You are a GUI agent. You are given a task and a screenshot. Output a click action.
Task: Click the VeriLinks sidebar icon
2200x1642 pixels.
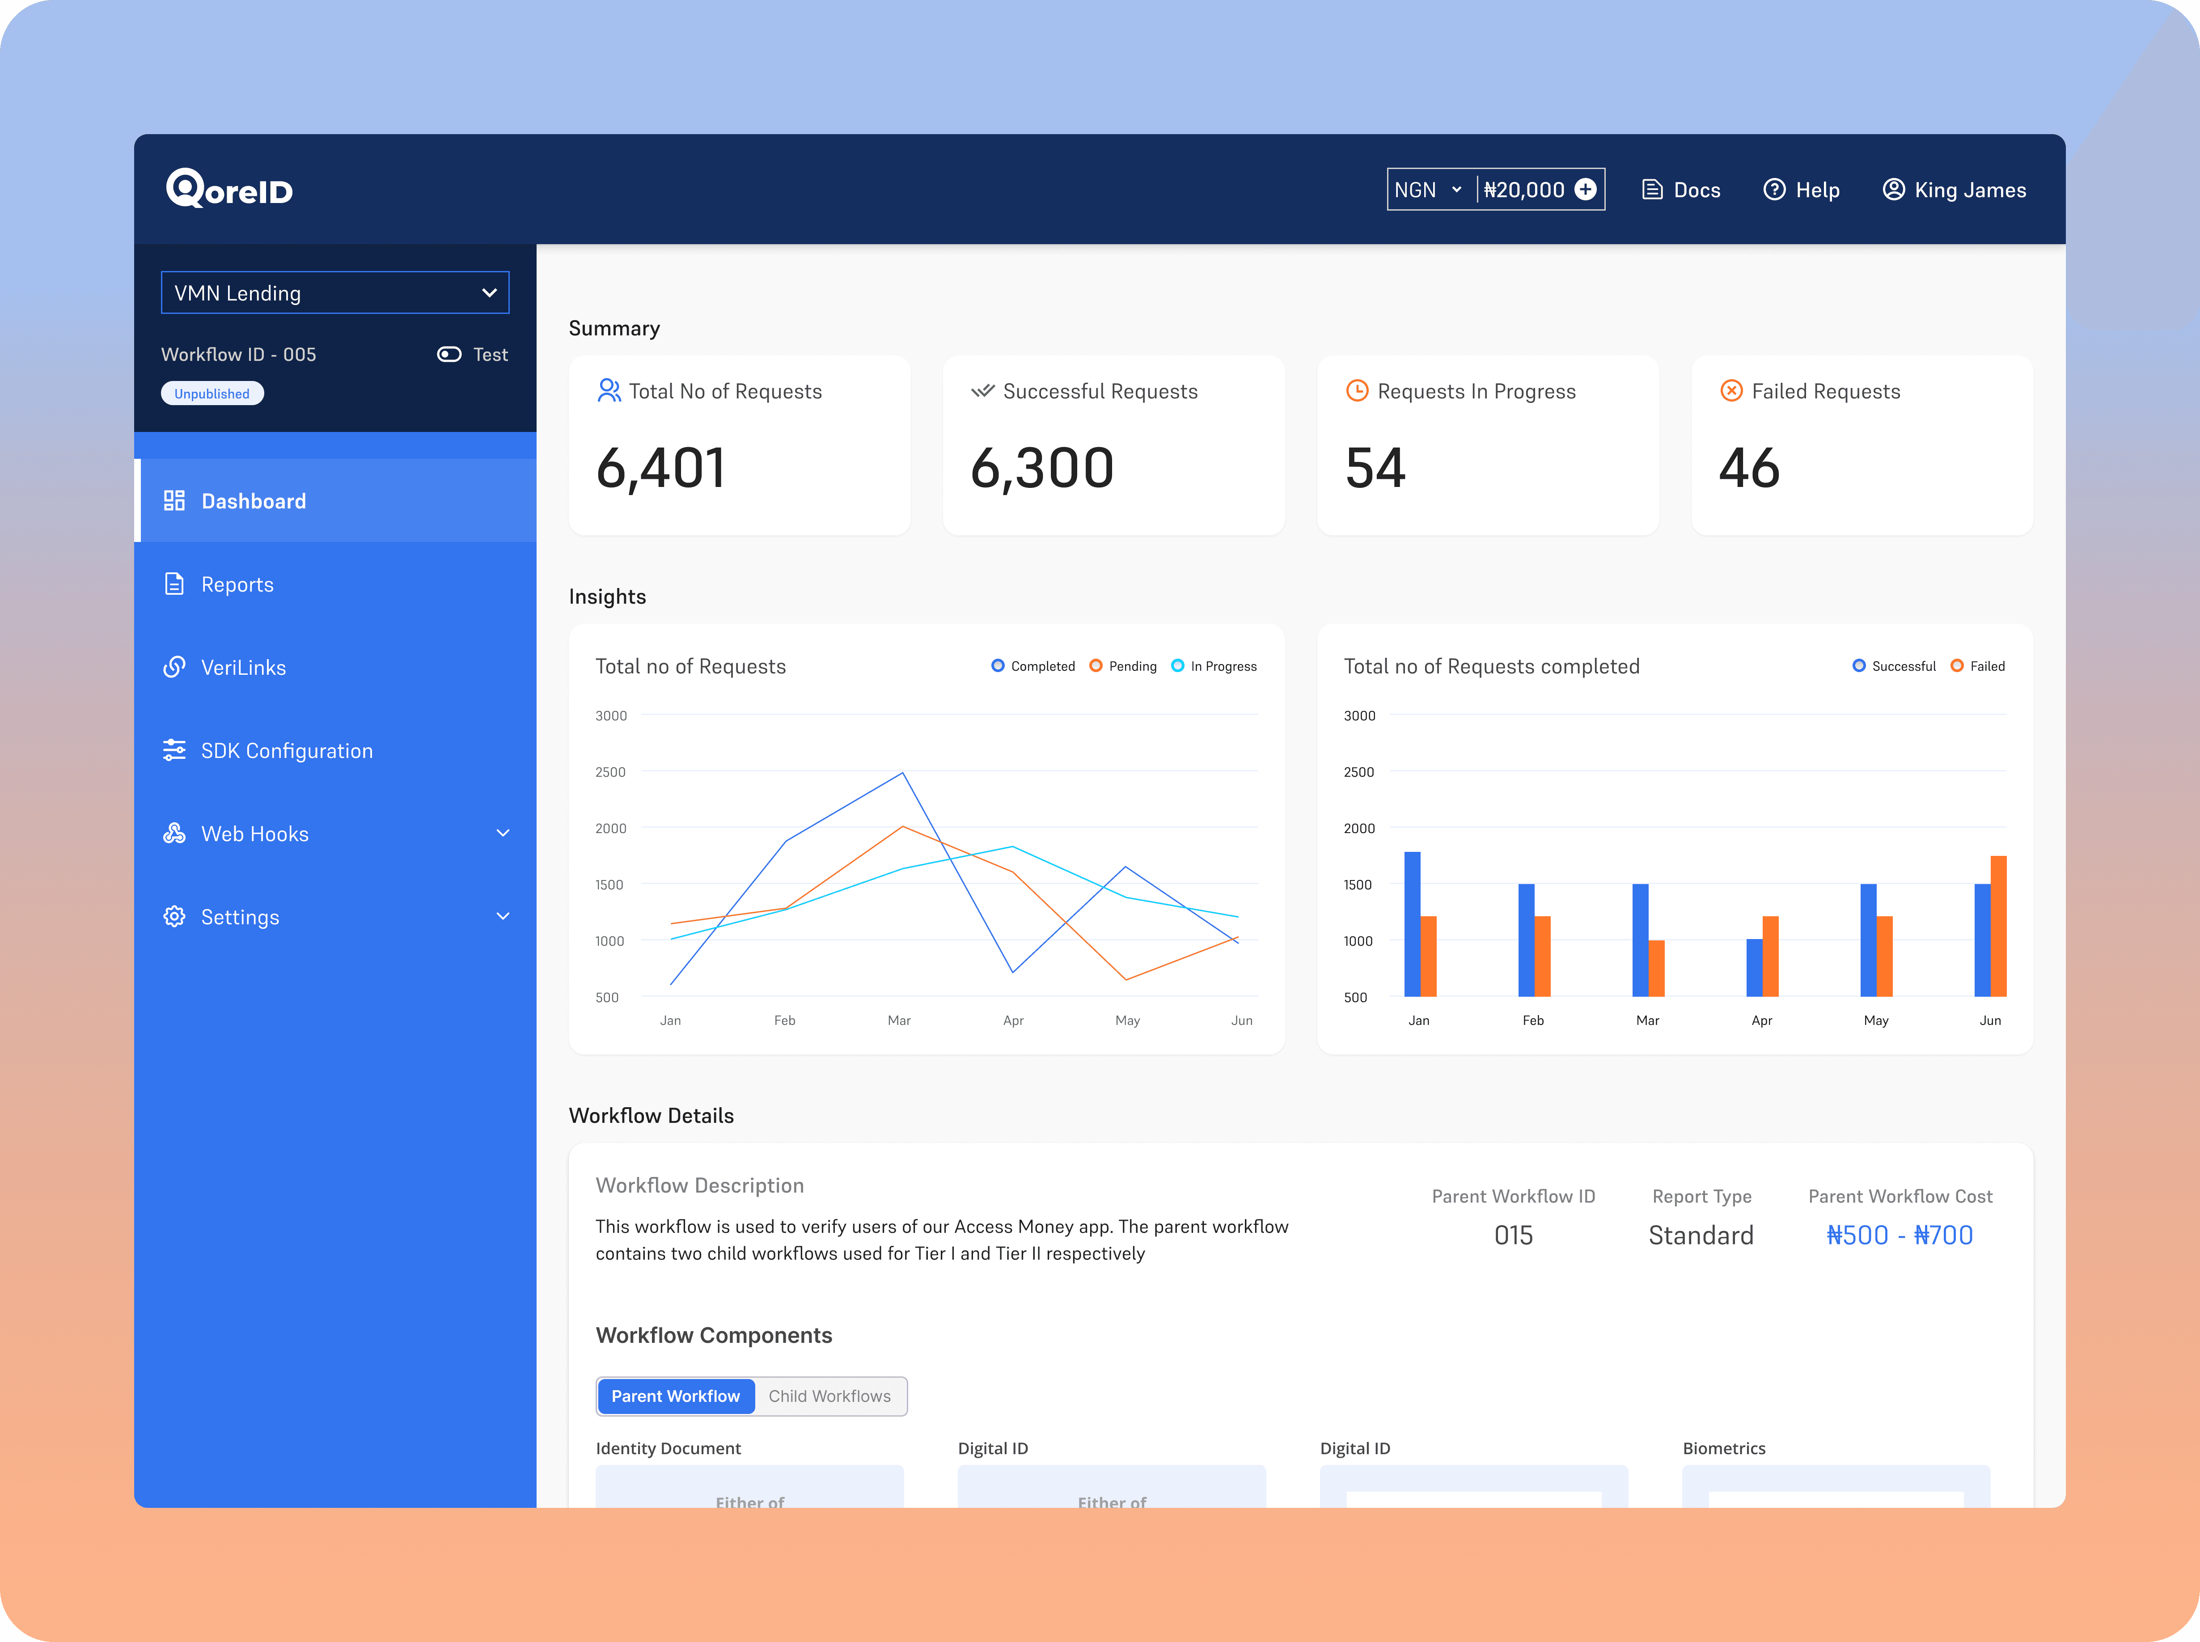pyautogui.click(x=174, y=667)
